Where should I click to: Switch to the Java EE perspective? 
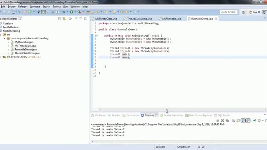pyautogui.click(x=254, y=12)
